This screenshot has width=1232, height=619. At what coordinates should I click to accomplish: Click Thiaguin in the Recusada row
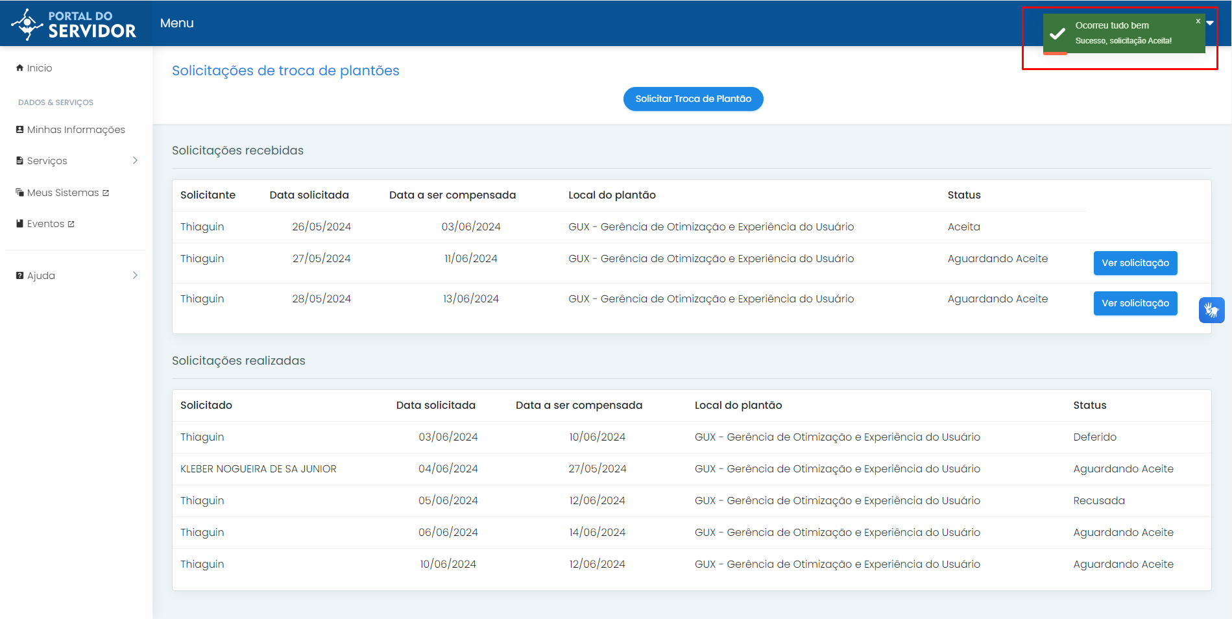[202, 501]
